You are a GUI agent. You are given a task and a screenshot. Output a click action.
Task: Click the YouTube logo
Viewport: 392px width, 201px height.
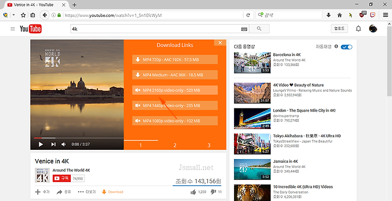click(30, 29)
